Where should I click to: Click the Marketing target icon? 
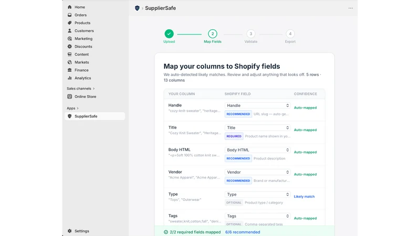70,38
